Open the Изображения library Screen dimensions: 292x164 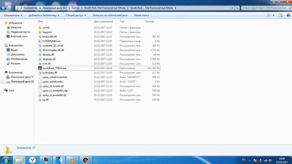tap(19, 59)
